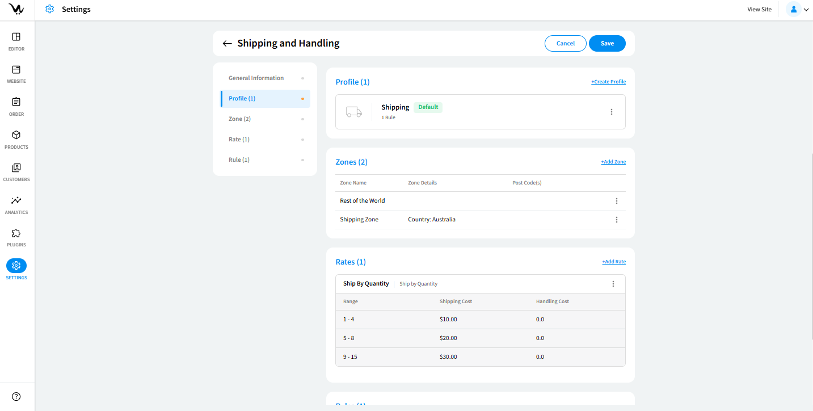Open Analytics chart icon
This screenshot has height=411, width=813.
pos(16,201)
